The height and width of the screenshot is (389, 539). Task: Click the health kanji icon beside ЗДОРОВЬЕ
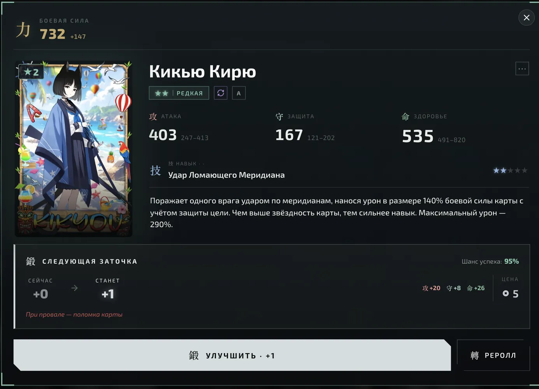406,116
